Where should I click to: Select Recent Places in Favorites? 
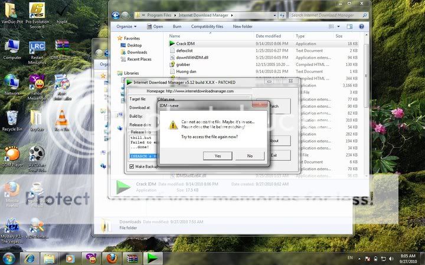pyautogui.click(x=139, y=59)
